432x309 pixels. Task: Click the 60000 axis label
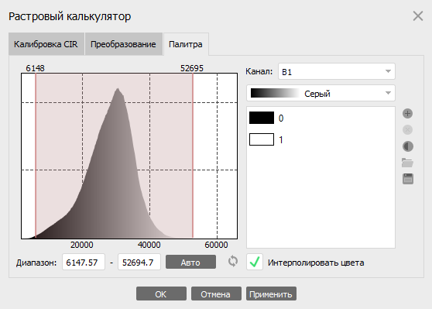tap(216, 245)
